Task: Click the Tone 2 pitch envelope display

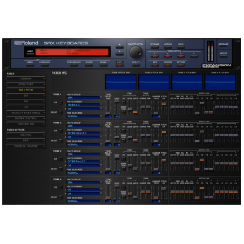Action: (x=154, y=82)
